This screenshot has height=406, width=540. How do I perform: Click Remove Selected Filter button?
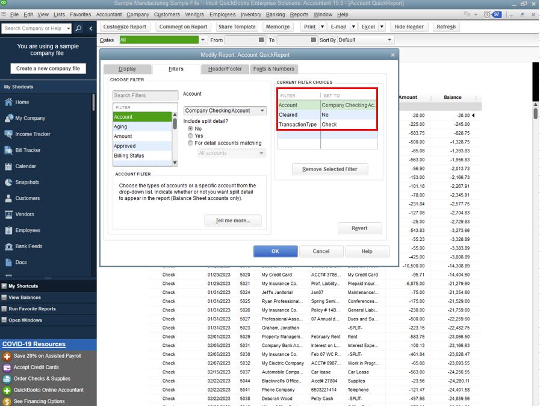[x=330, y=169]
